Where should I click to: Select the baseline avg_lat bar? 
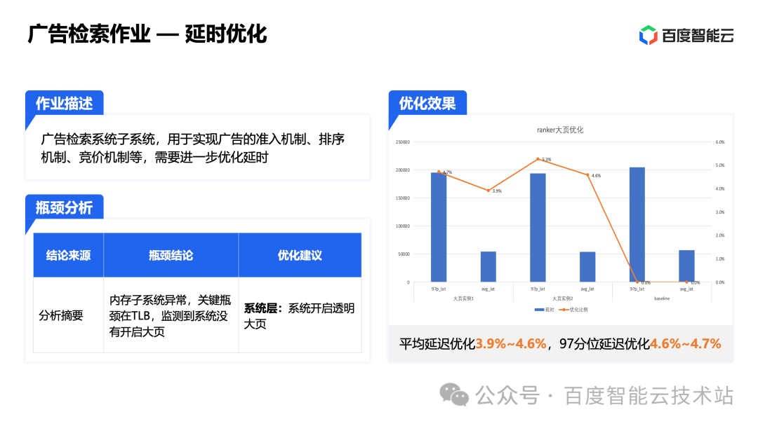686,266
